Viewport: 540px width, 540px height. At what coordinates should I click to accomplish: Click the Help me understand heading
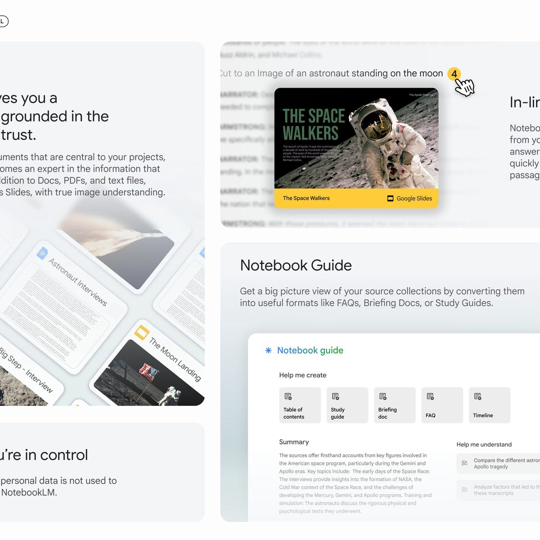(484, 444)
